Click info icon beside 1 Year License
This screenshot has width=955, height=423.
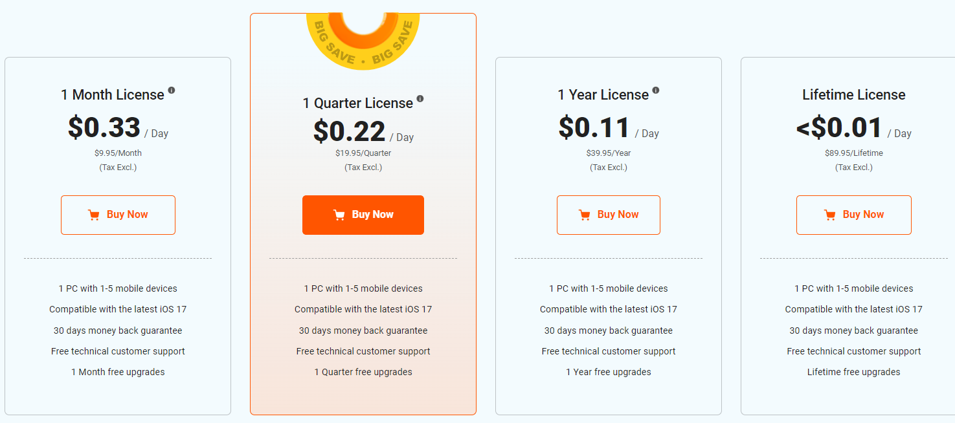(x=656, y=91)
